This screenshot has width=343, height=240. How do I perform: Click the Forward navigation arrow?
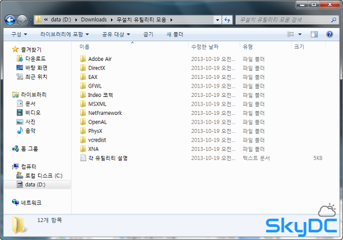22,20
